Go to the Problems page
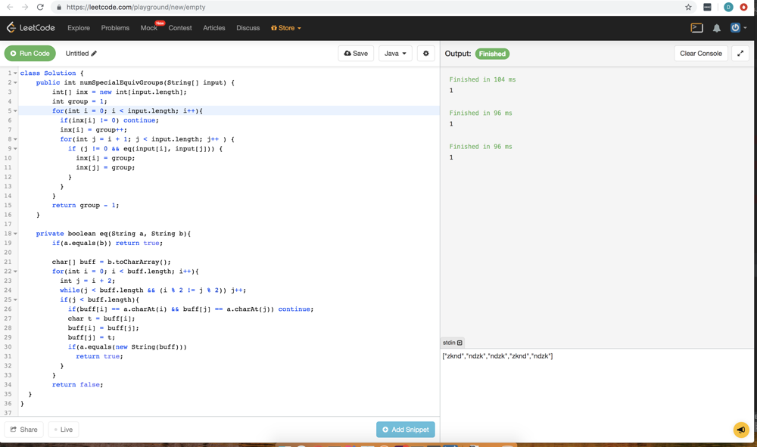The height and width of the screenshot is (447, 757). click(115, 28)
